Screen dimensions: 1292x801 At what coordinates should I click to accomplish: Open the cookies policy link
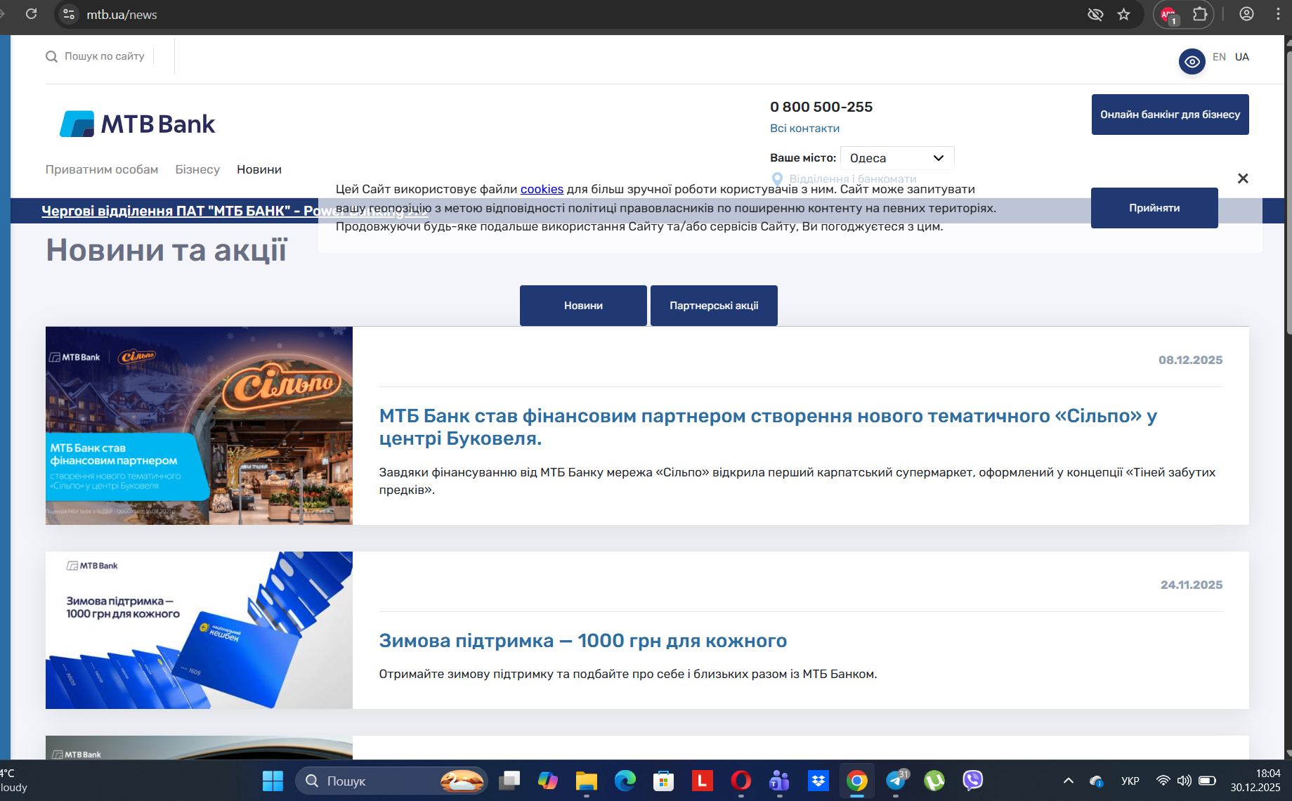pos(542,189)
